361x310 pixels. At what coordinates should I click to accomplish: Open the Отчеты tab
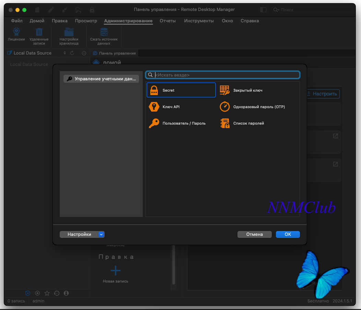167,21
